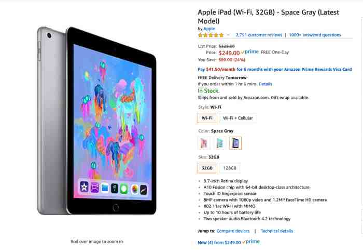Click the Prime logo beside new offers

[x=251, y=242]
